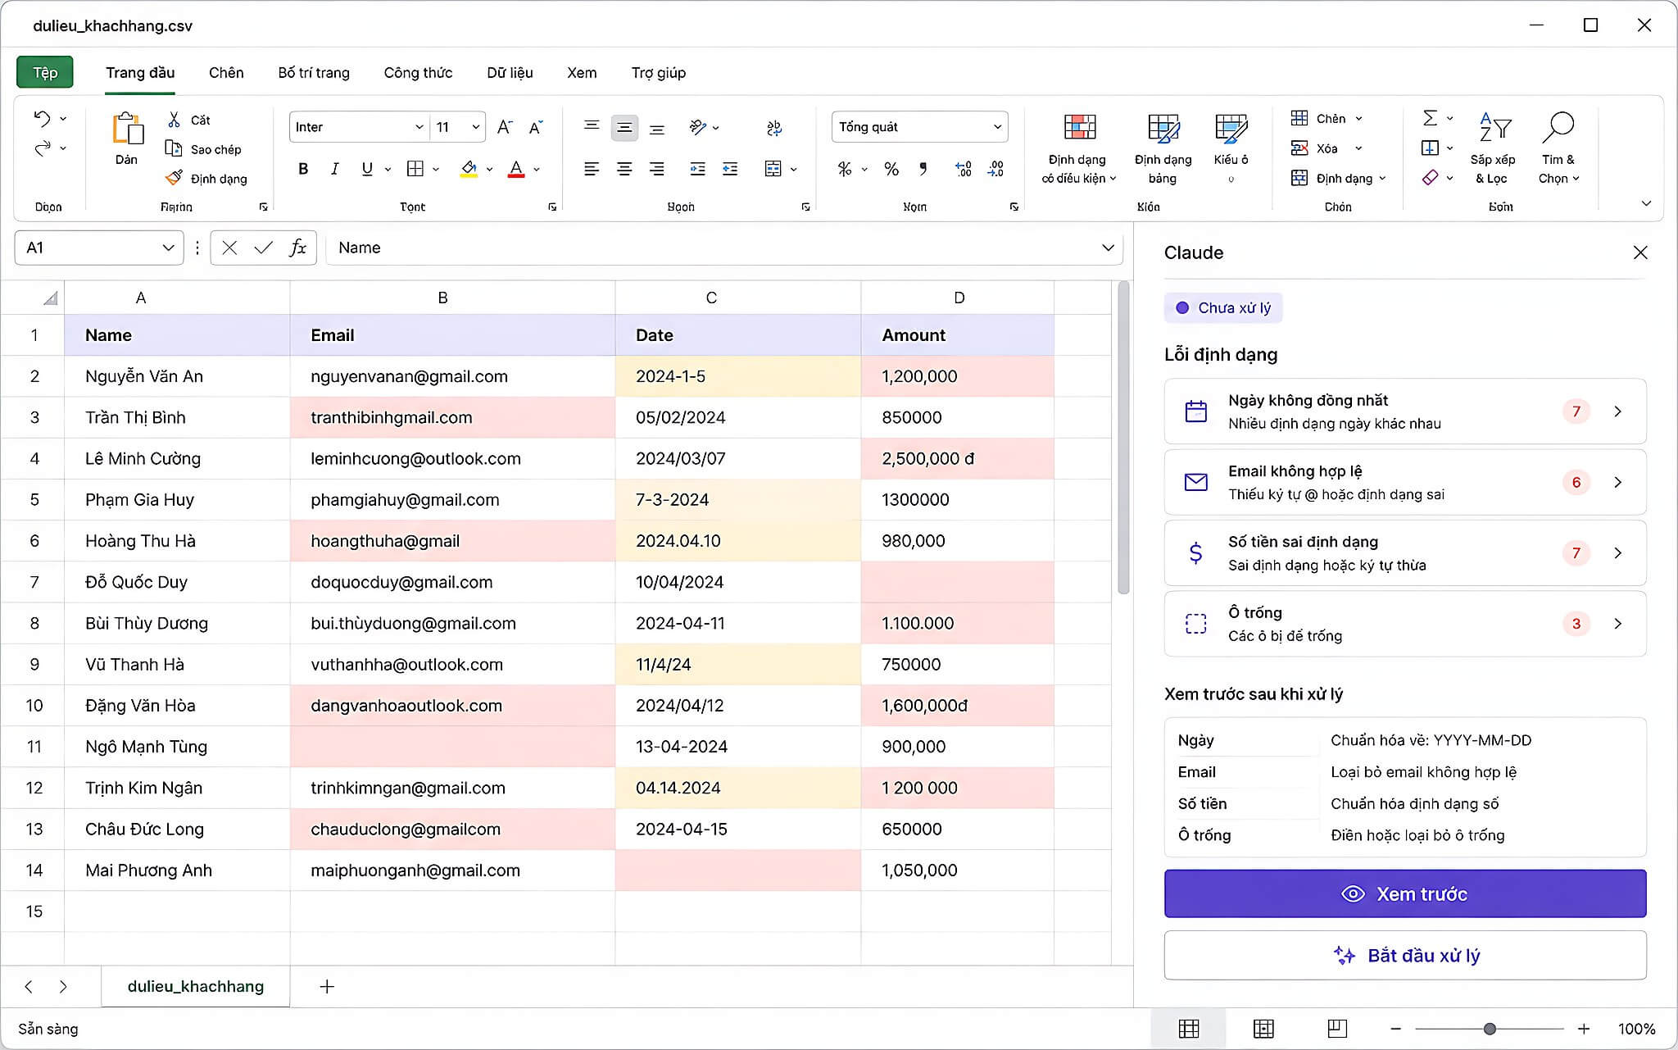1678x1050 pixels.
Task: Toggle italic formatting I
Action: coord(334,169)
